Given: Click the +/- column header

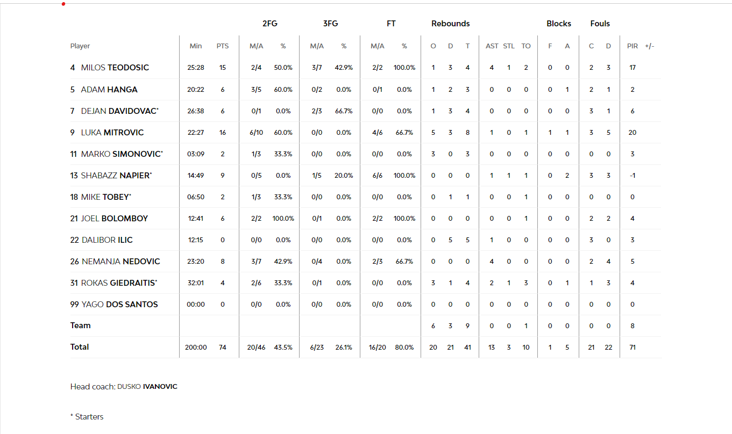Looking at the screenshot, I should pyautogui.click(x=649, y=46).
